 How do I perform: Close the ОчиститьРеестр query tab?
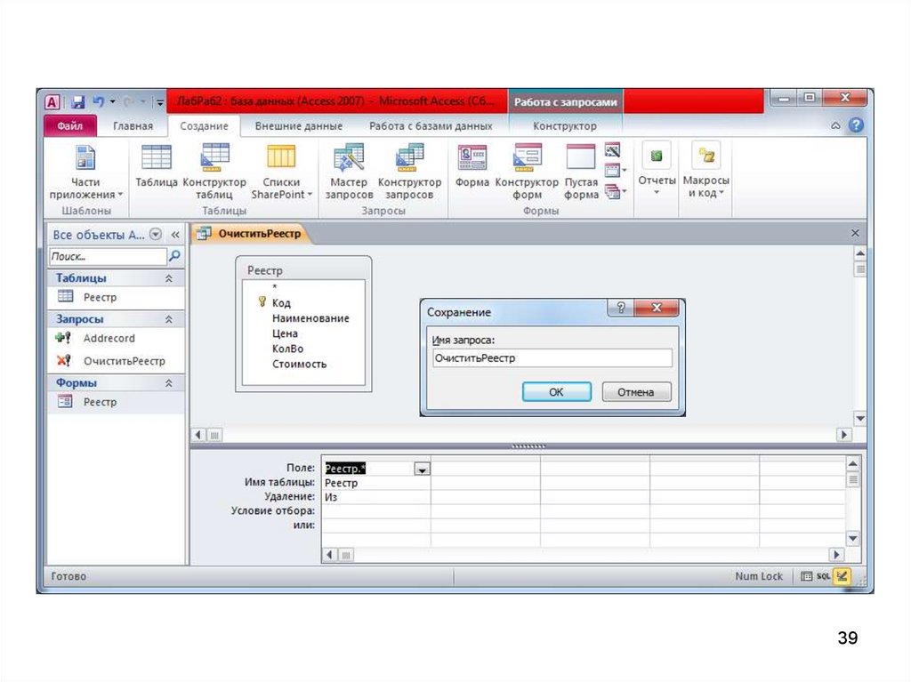click(855, 233)
